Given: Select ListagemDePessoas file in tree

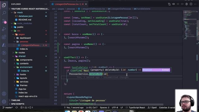Looking at the screenshot, I should coord(30,45).
